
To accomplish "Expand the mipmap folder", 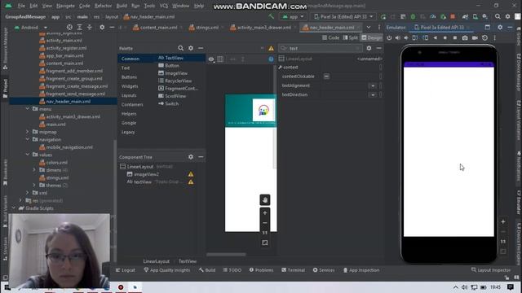I will (x=28, y=132).
